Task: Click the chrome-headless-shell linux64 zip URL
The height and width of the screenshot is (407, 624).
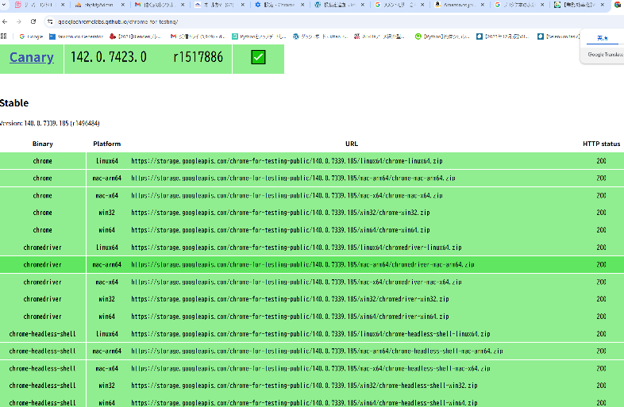Action: [310, 334]
